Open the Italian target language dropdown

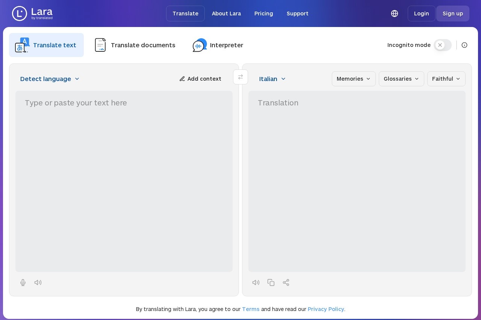[272, 79]
